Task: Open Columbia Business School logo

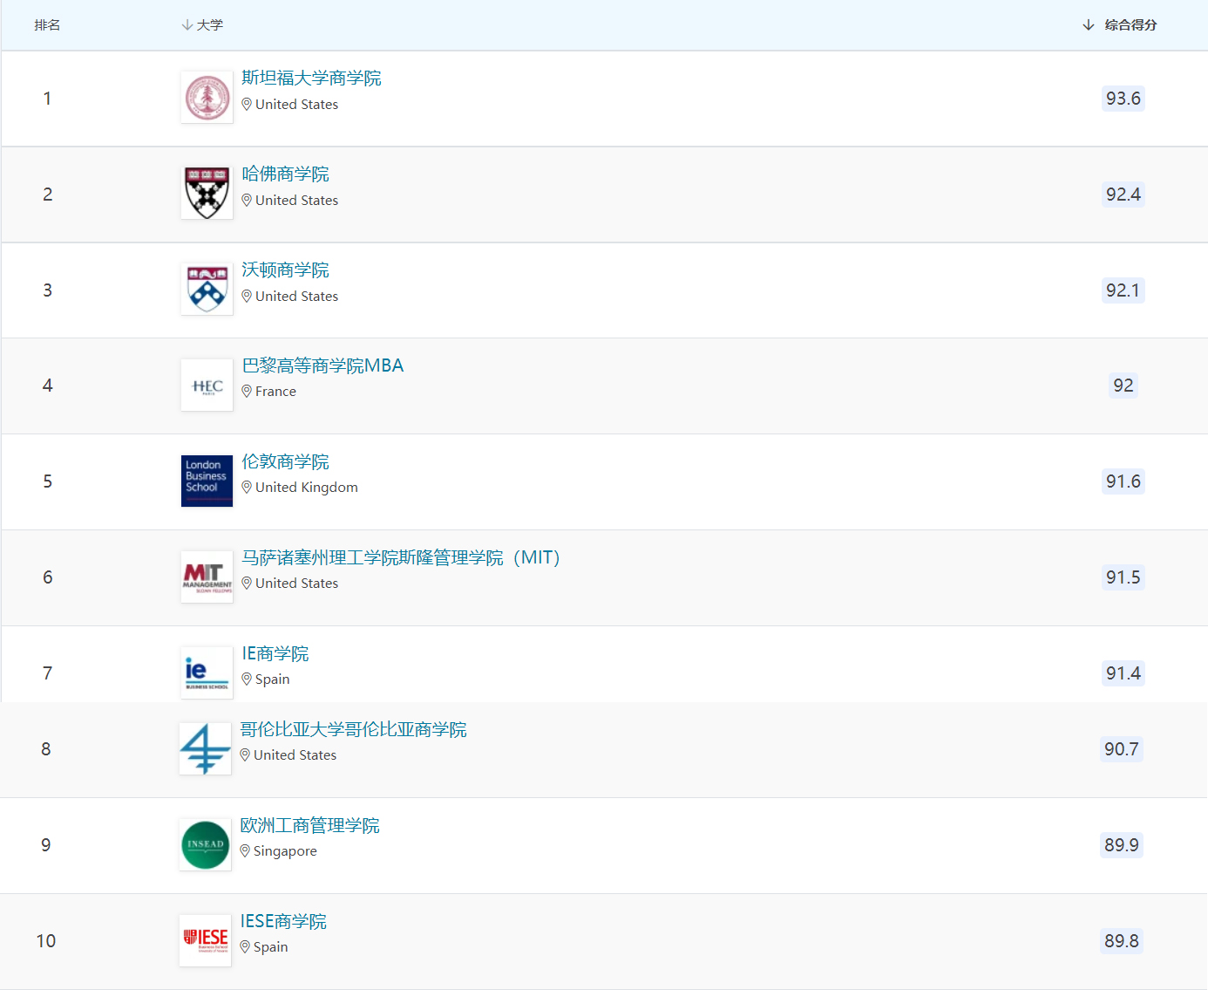Action: point(205,748)
